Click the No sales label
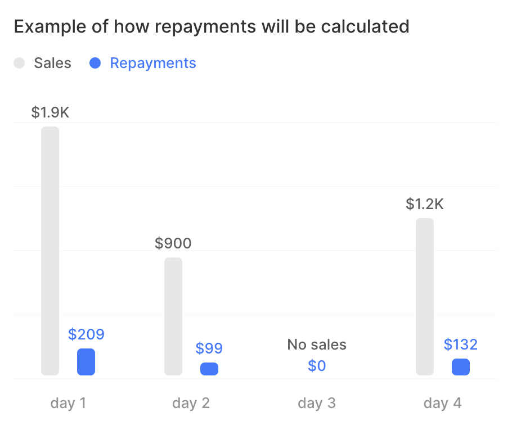The width and height of the screenshot is (512, 435). (x=317, y=345)
